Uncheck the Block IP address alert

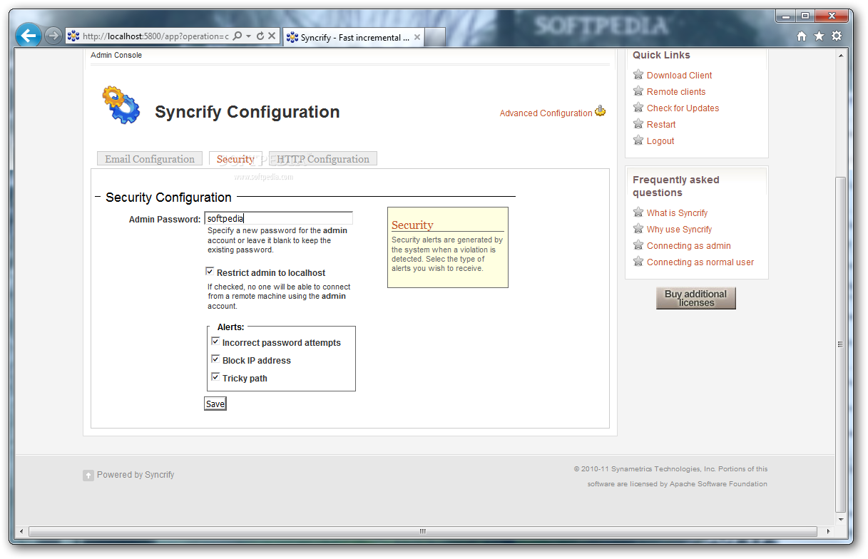[215, 359]
